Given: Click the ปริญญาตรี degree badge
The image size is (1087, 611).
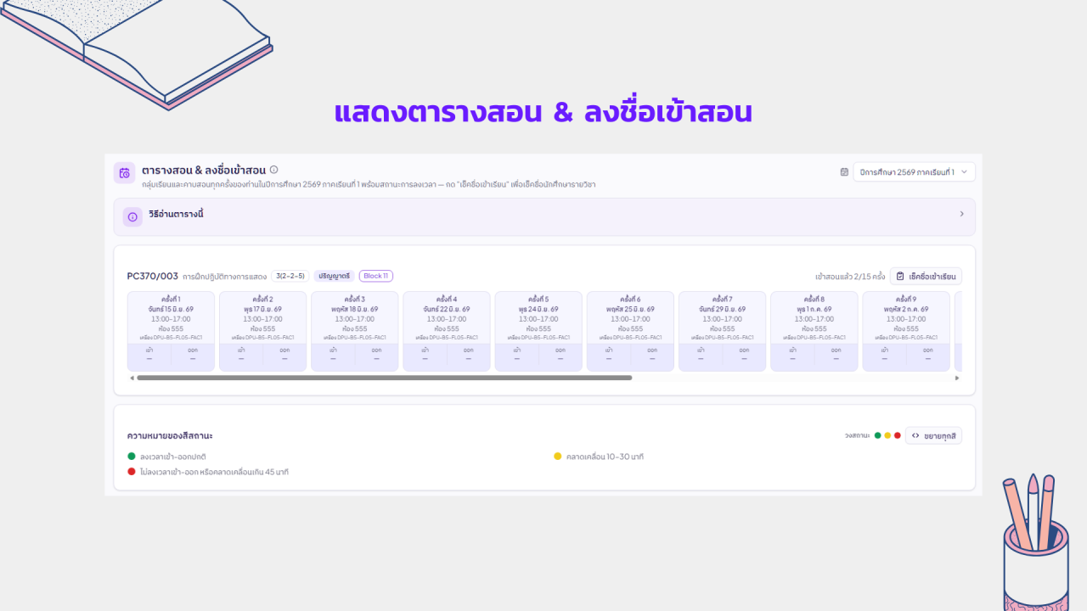Looking at the screenshot, I should click(x=334, y=276).
